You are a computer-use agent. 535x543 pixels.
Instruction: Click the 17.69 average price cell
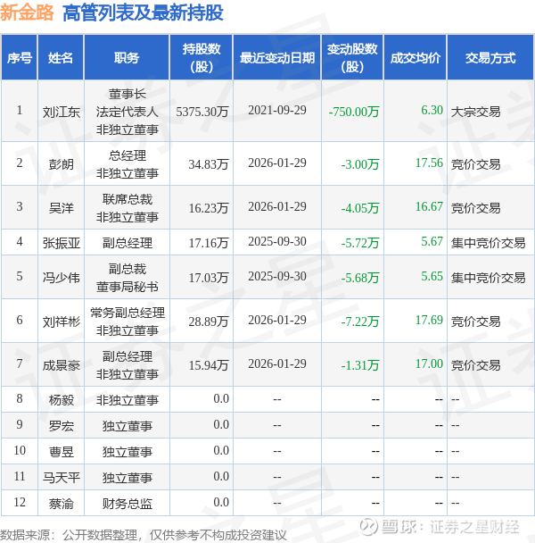(429, 320)
